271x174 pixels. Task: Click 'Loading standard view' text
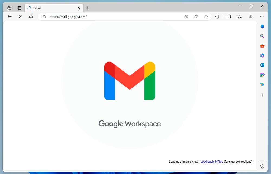183,162
